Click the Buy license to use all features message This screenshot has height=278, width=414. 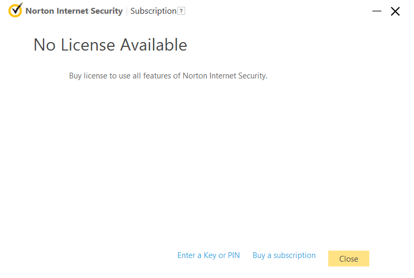168,76
